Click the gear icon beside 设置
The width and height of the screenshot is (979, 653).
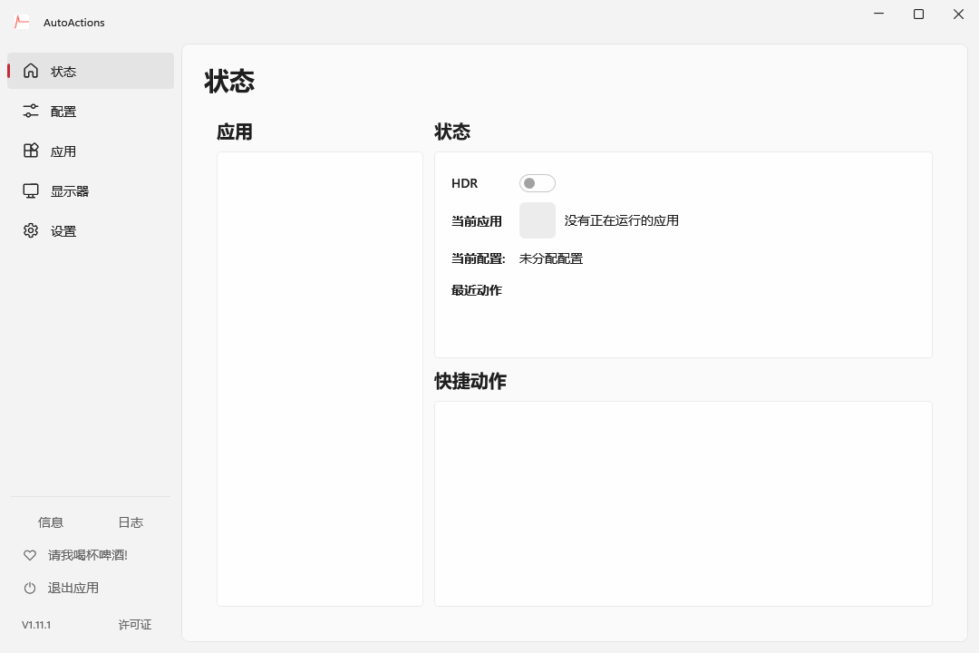click(x=31, y=230)
